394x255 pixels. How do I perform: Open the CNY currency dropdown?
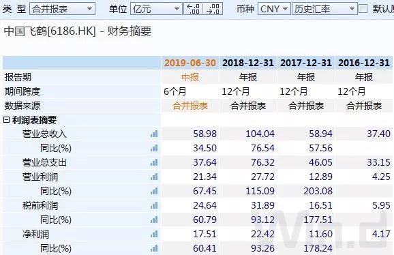tap(274, 9)
